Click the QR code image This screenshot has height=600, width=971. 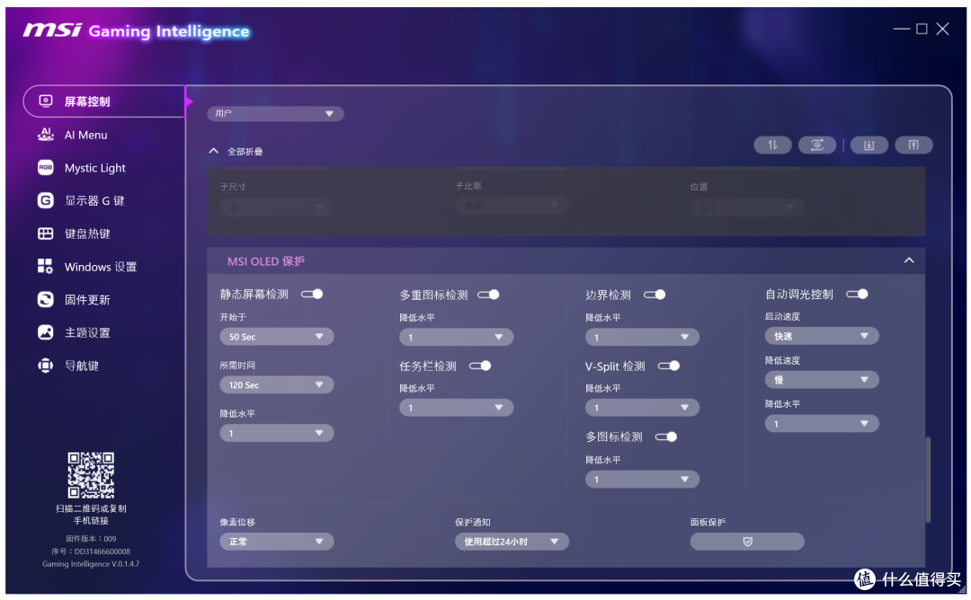click(x=91, y=475)
